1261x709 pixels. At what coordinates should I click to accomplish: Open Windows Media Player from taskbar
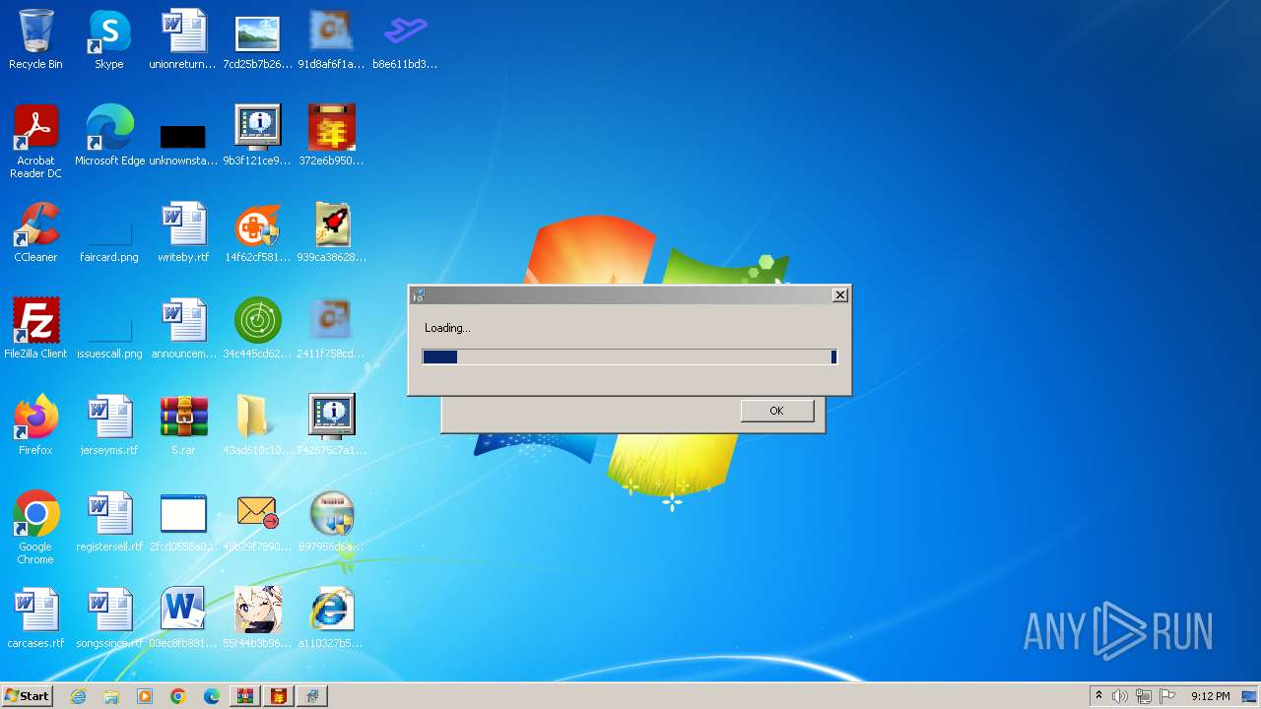pos(145,696)
